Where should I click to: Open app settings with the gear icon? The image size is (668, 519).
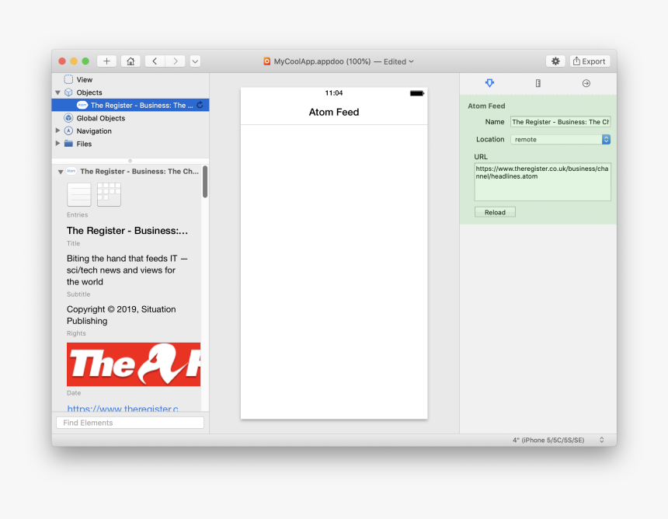(x=555, y=61)
